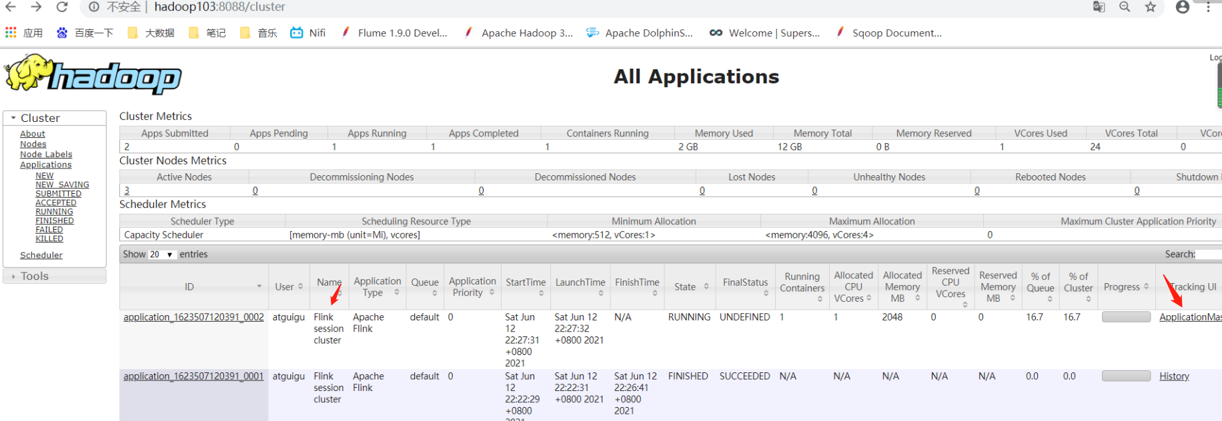Image resolution: width=1222 pixels, height=421 pixels.
Task: Open the ApplicationMaster tracking link
Action: [1191, 317]
